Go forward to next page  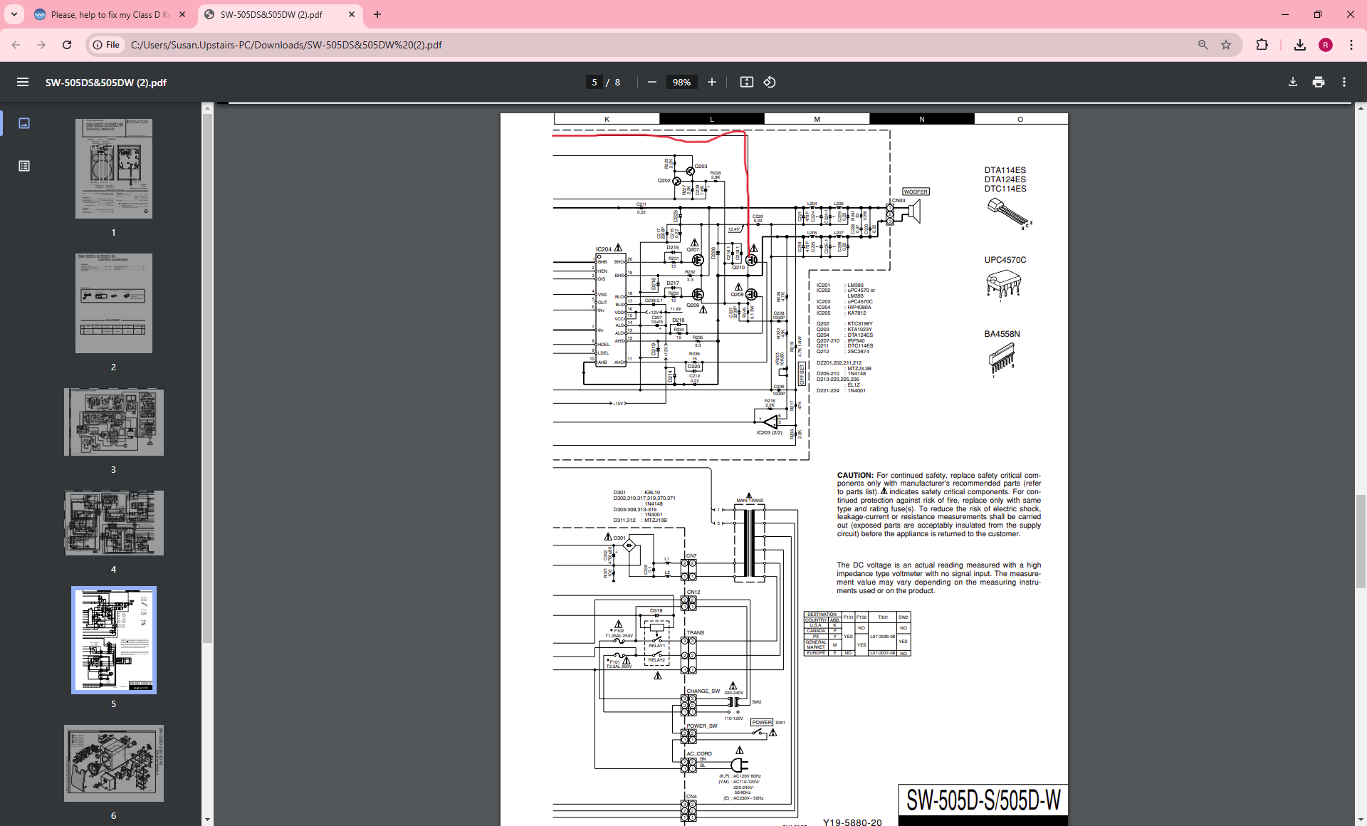[41, 45]
